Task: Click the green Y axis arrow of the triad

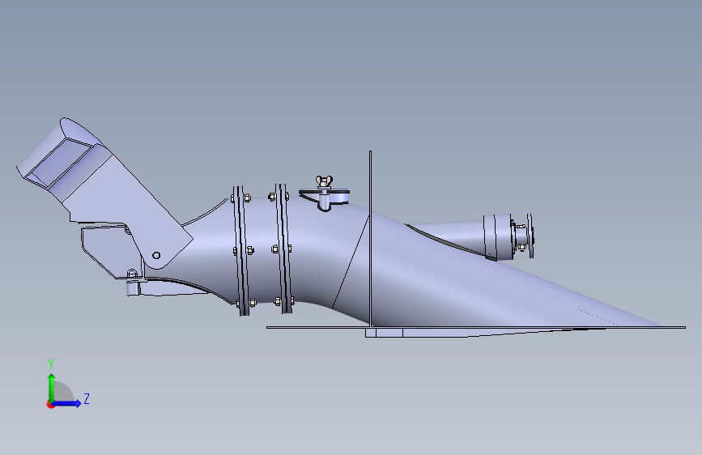Action: click(52, 387)
